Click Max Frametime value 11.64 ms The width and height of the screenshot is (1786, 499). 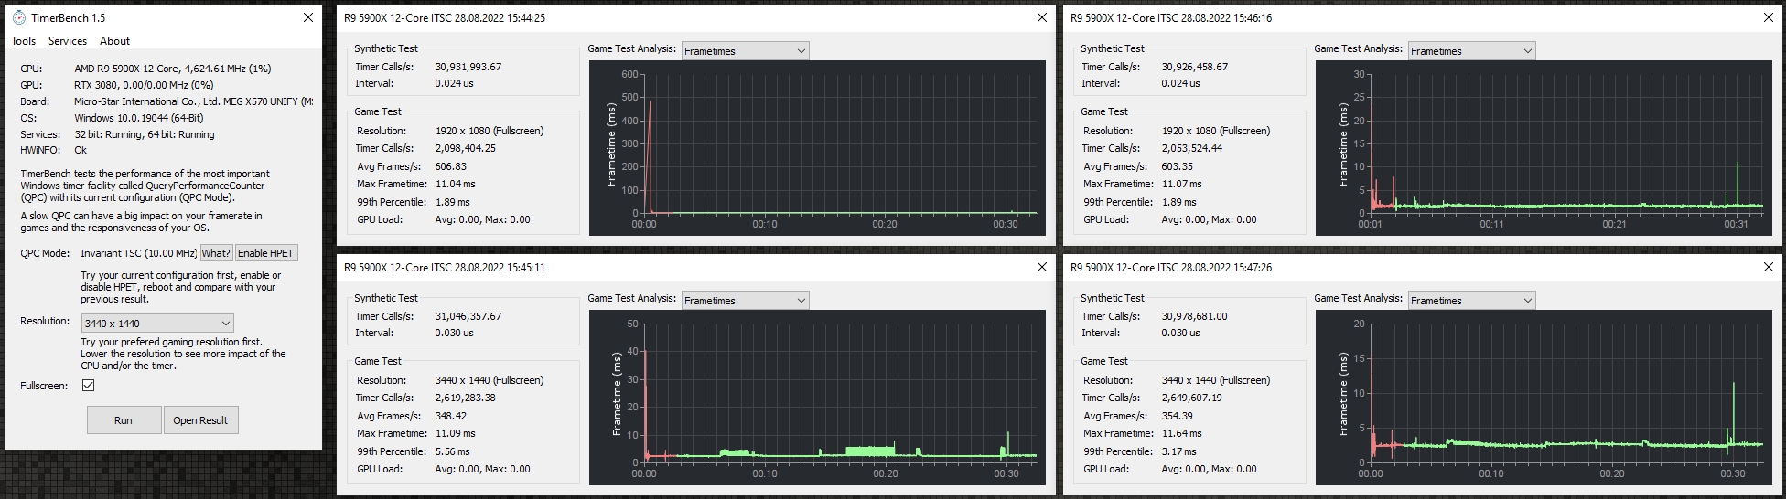coord(1181,433)
